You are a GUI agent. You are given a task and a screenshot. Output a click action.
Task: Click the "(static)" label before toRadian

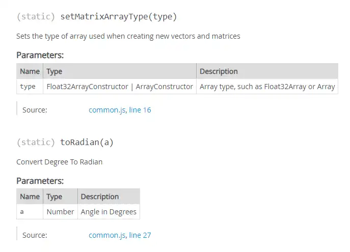[36, 143]
